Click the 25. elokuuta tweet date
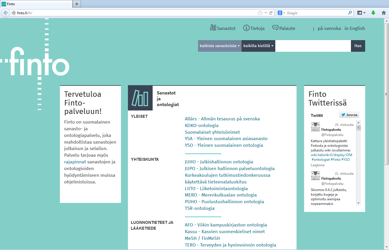 [x=344, y=124]
